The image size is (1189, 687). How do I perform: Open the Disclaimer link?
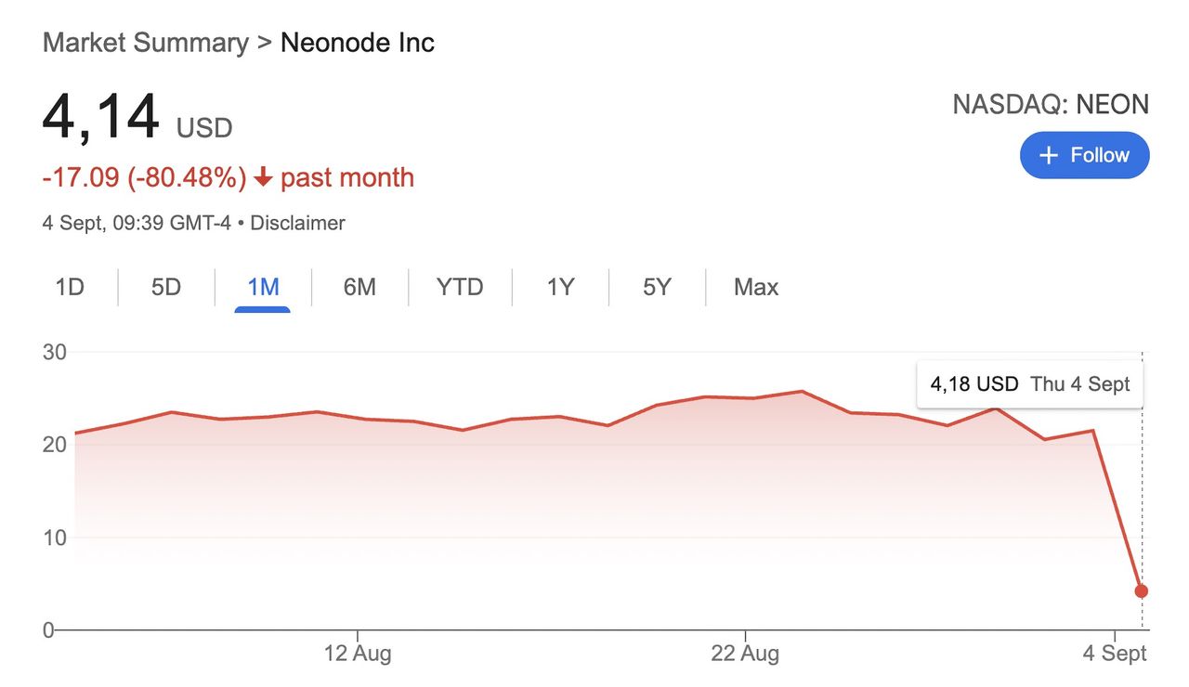click(297, 223)
